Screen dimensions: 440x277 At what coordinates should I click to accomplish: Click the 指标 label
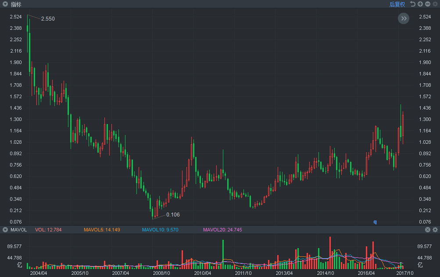16,4
